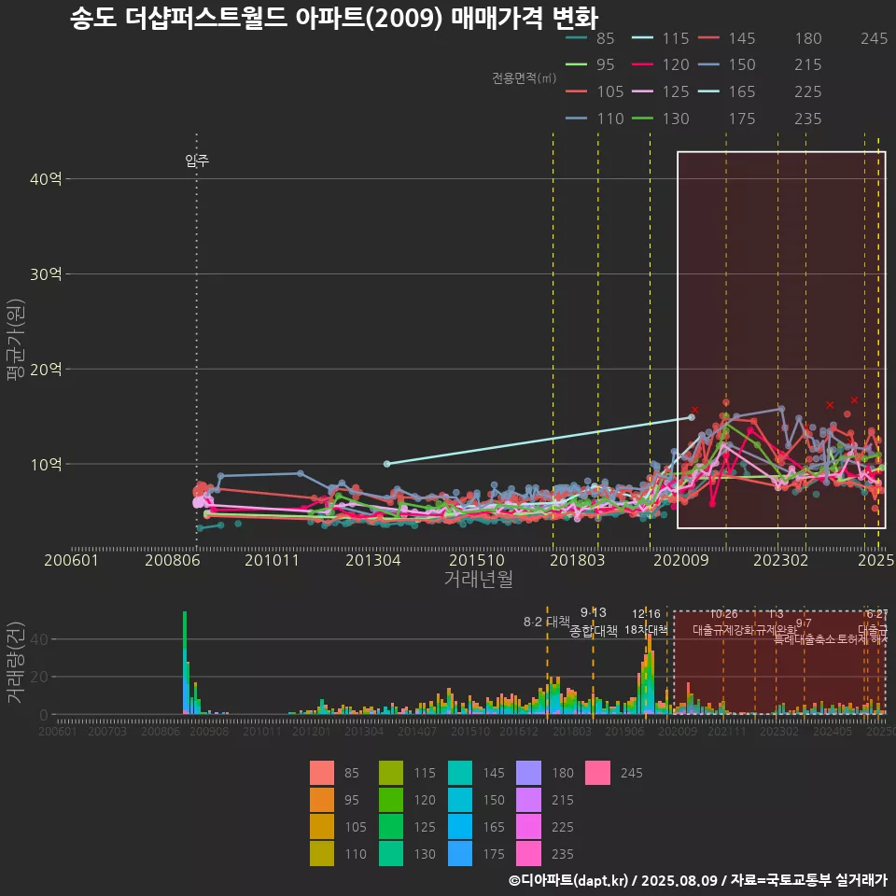This screenshot has width=896, height=896.
Task: Toggle the 165 line entry in top legend
Action: tap(726, 91)
